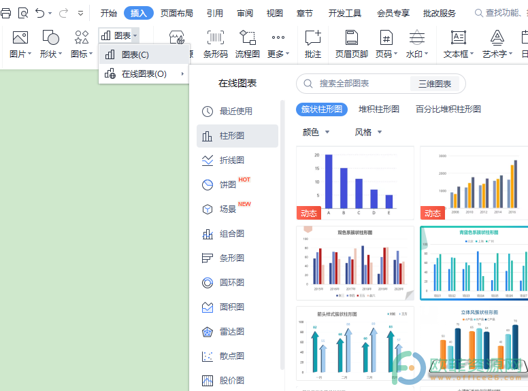This screenshot has height=391, width=528.
Task: Open the 审阅 tab
Action: 245,13
